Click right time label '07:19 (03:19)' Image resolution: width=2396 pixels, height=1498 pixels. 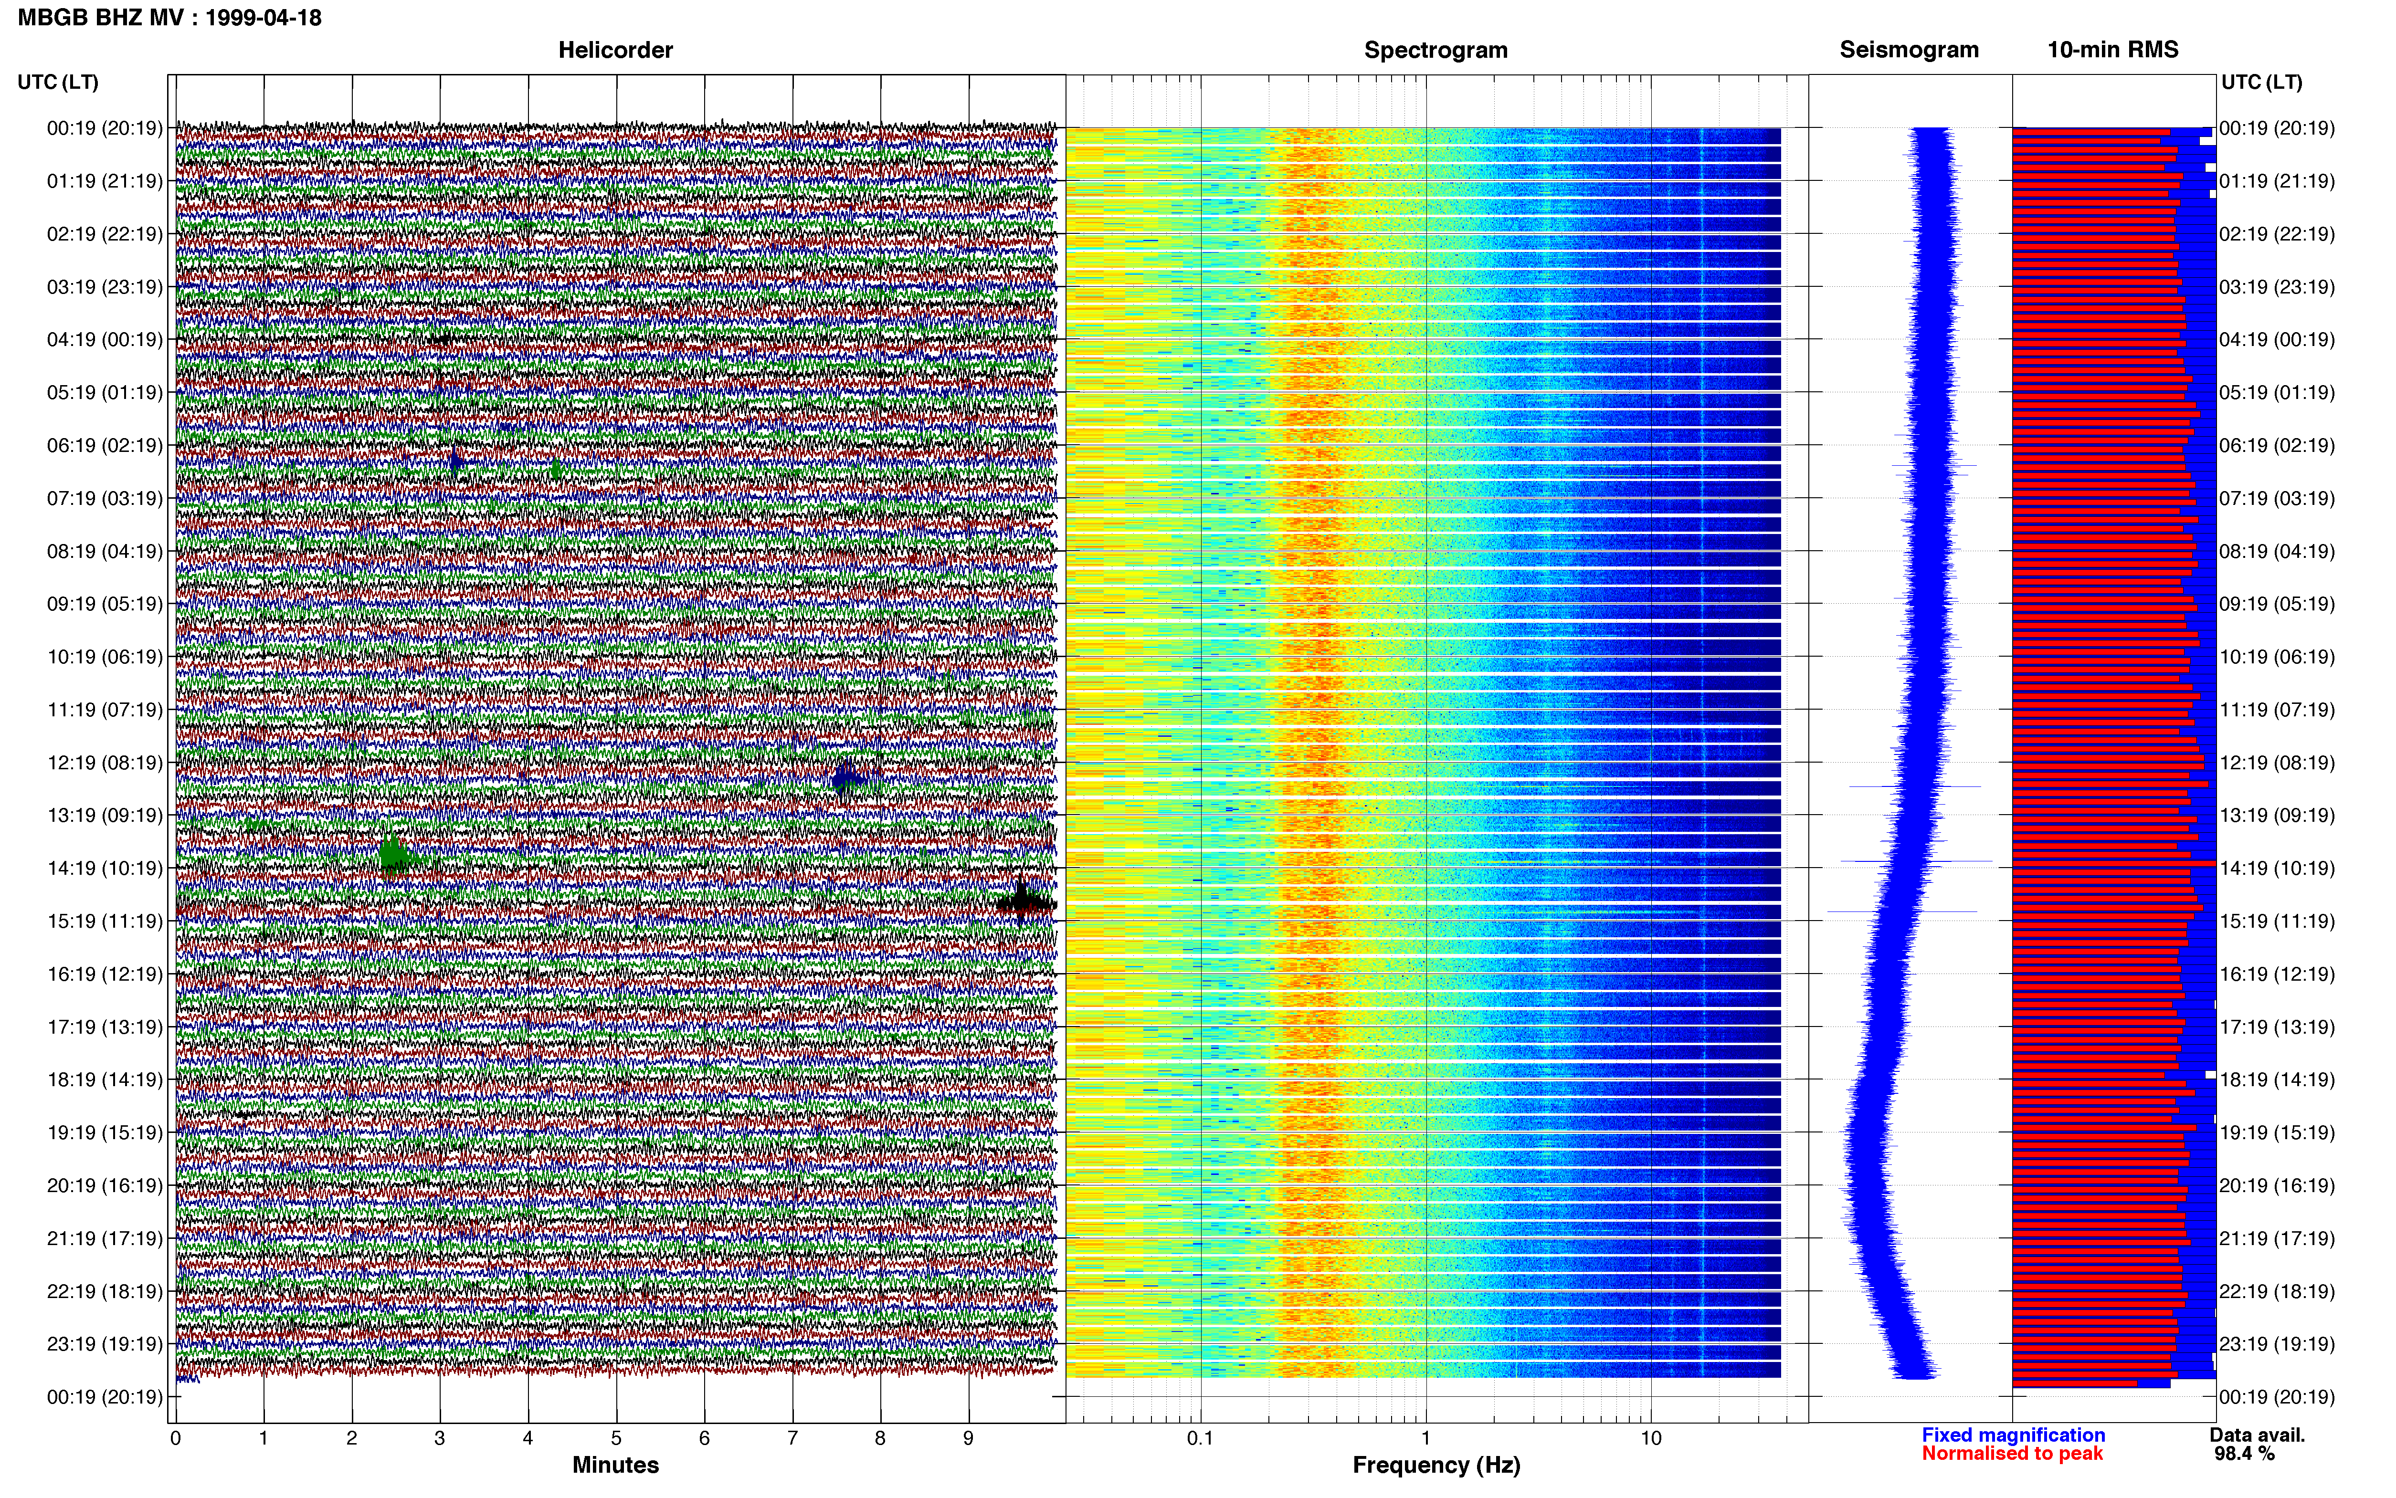[2277, 497]
